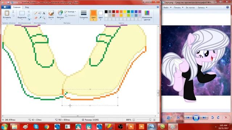Viewport: 232px width, 130px height.
Task: Open quick access toolbar customize arrow
Action: (x=19, y=3)
